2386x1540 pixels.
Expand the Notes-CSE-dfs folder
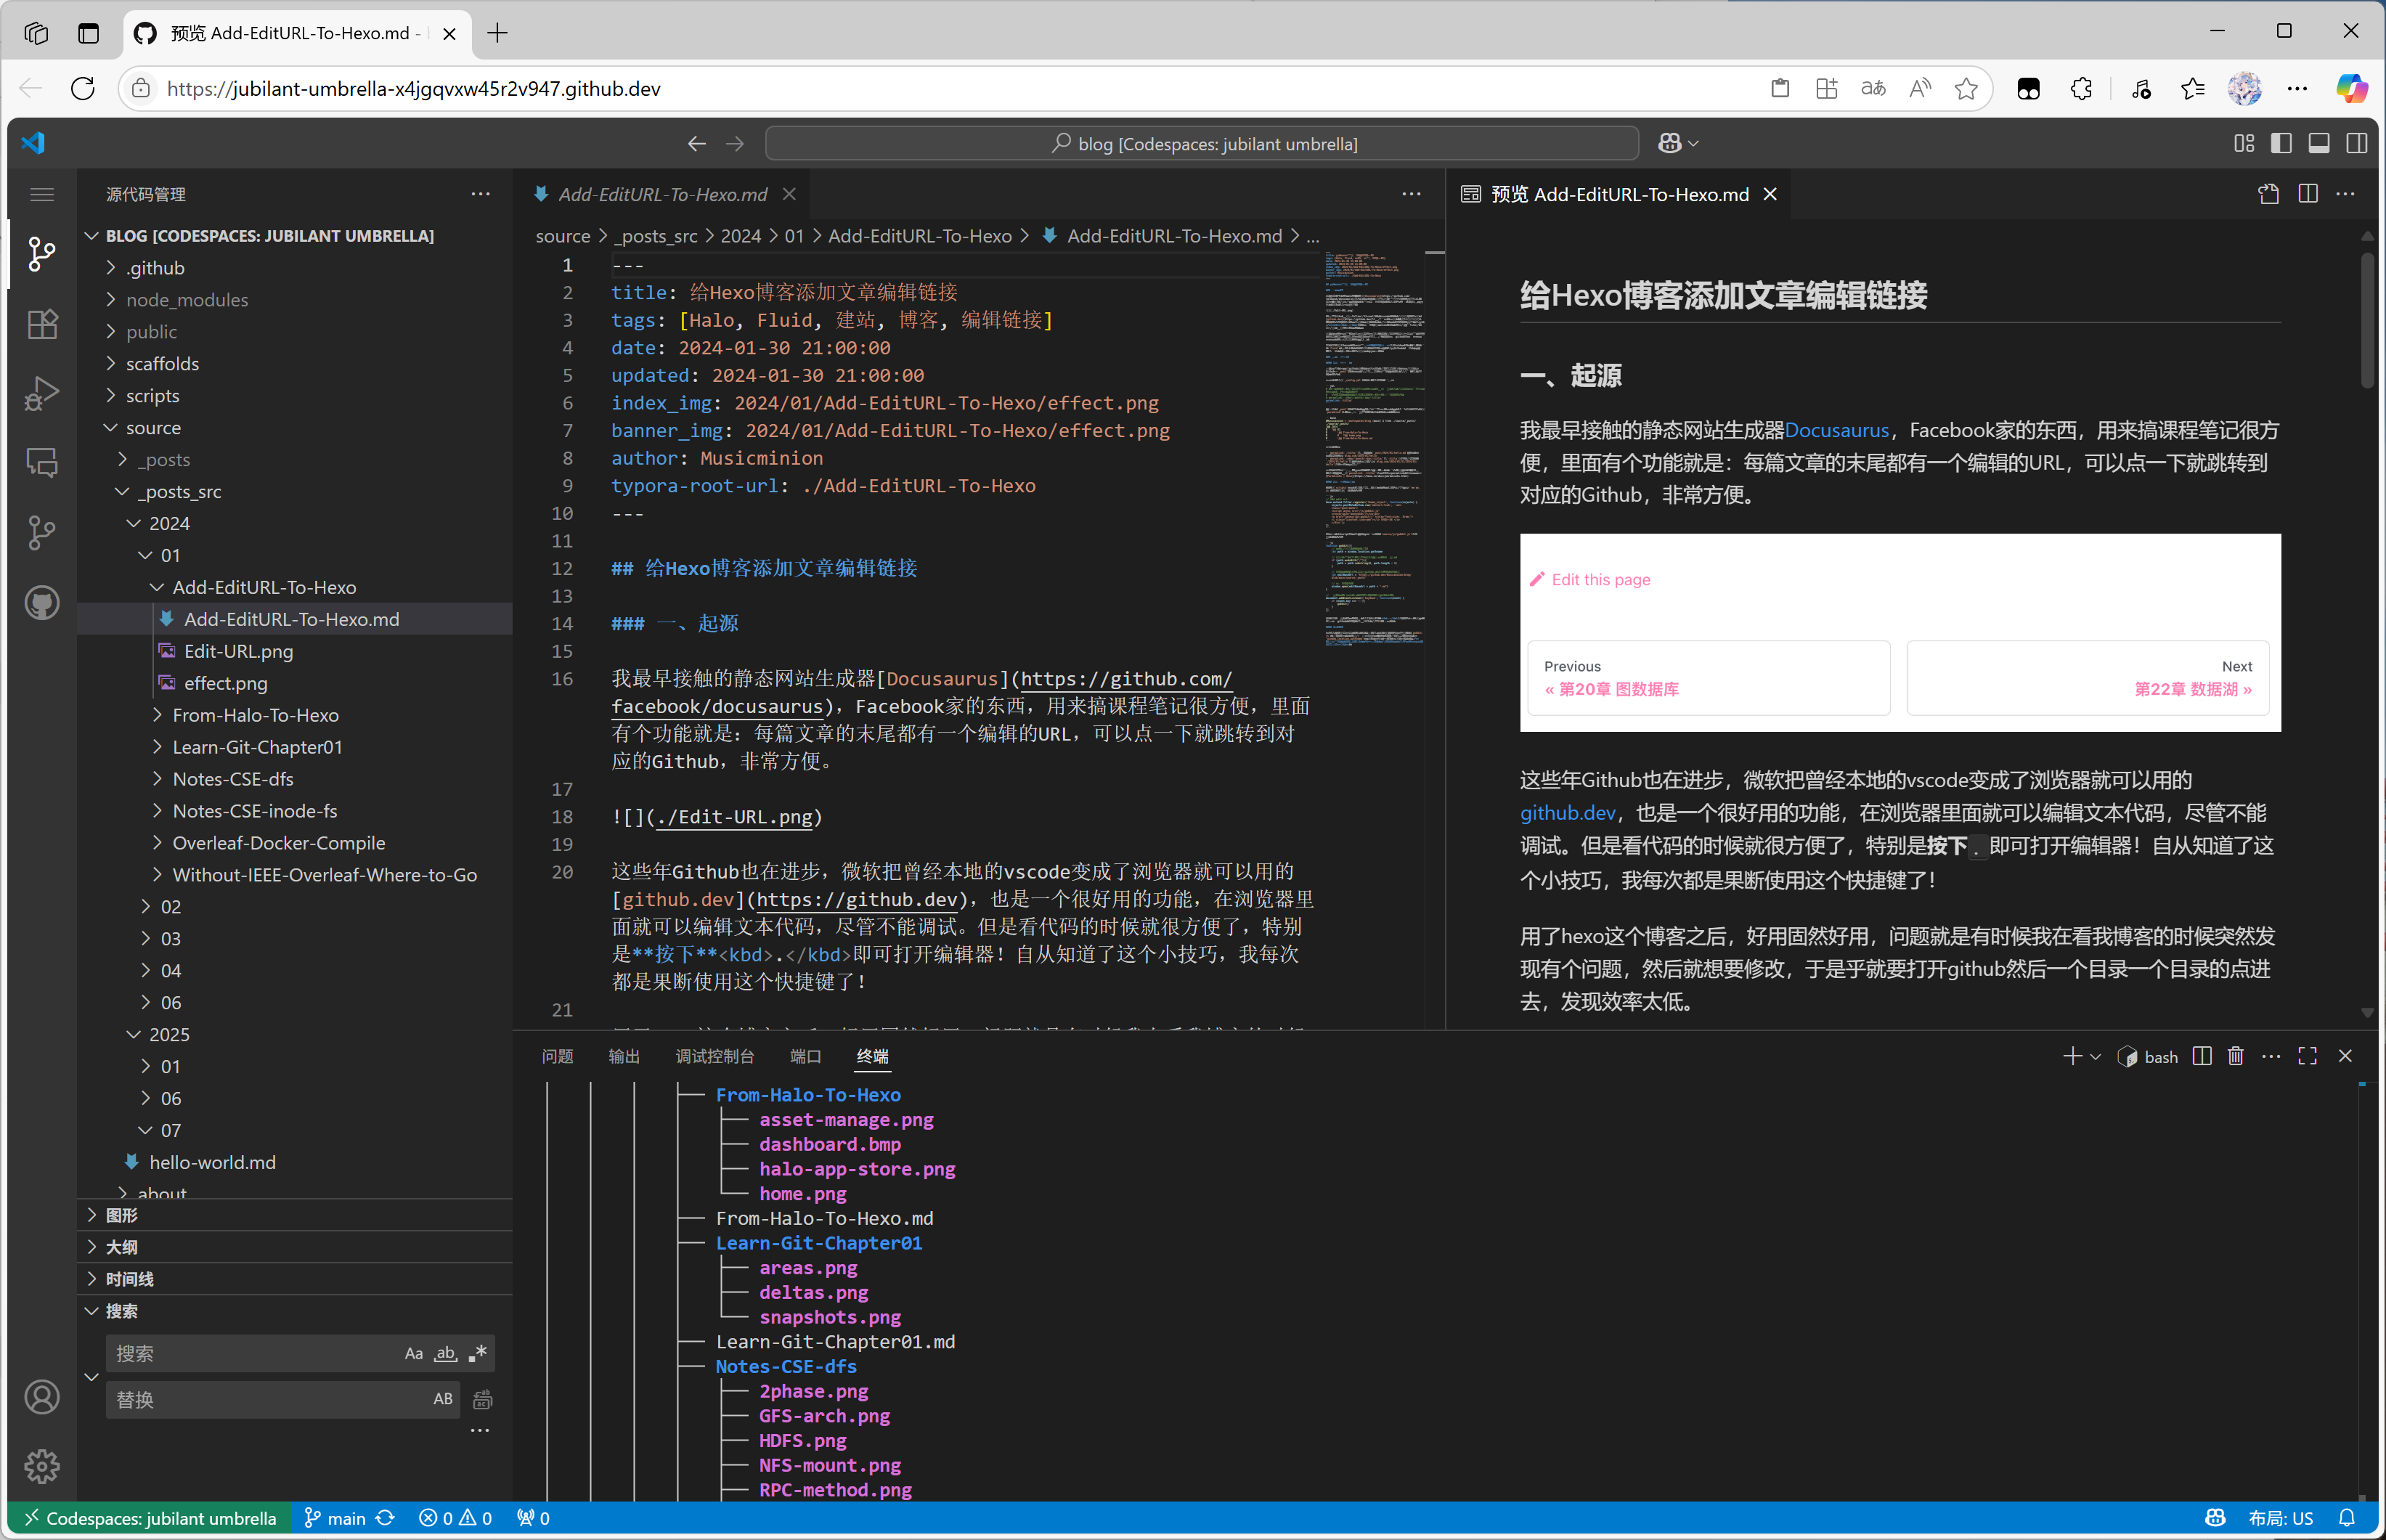tap(295, 779)
